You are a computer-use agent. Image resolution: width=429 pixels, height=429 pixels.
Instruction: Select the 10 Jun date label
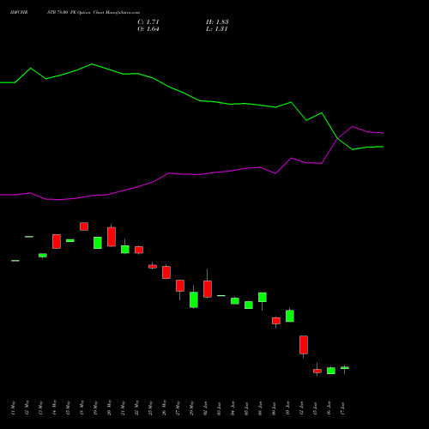(x=287, y=408)
